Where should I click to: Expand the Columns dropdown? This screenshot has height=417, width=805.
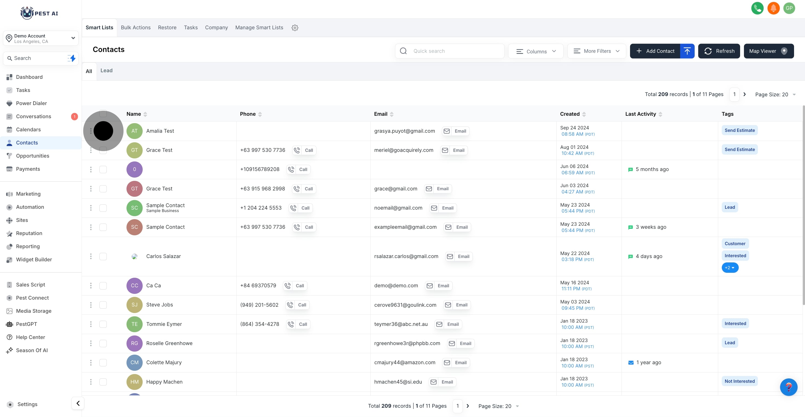pos(536,51)
